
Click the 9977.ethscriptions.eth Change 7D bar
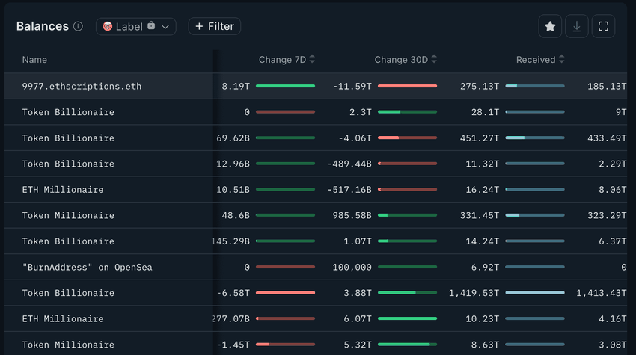pyautogui.click(x=285, y=87)
